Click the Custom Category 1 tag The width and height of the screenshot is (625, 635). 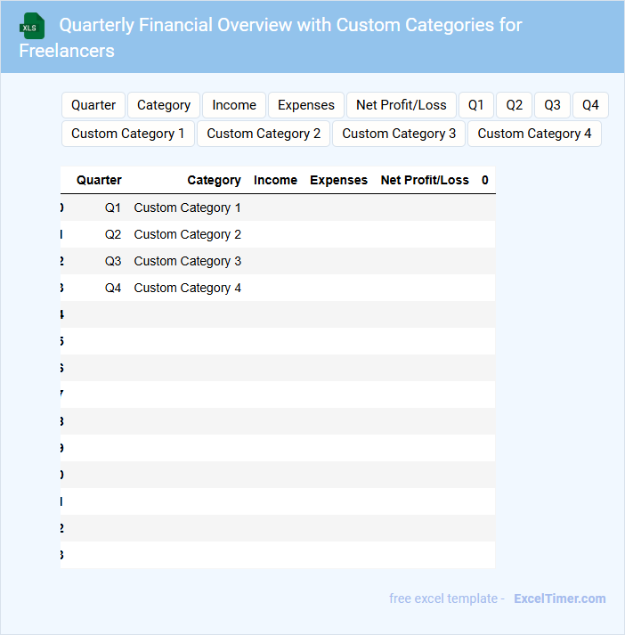(x=128, y=134)
